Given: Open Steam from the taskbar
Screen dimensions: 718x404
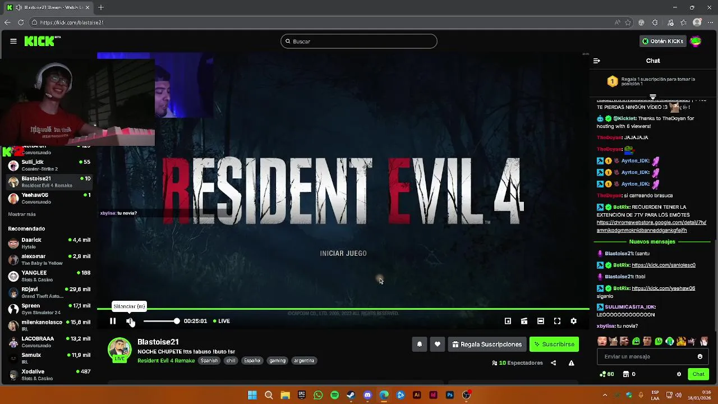Looking at the screenshot, I should [351, 395].
